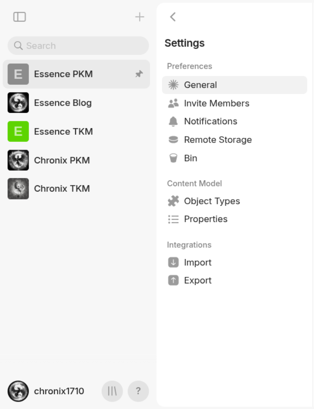Select the Chronix TKM space
This screenshot has height=409, width=314.
(x=62, y=188)
